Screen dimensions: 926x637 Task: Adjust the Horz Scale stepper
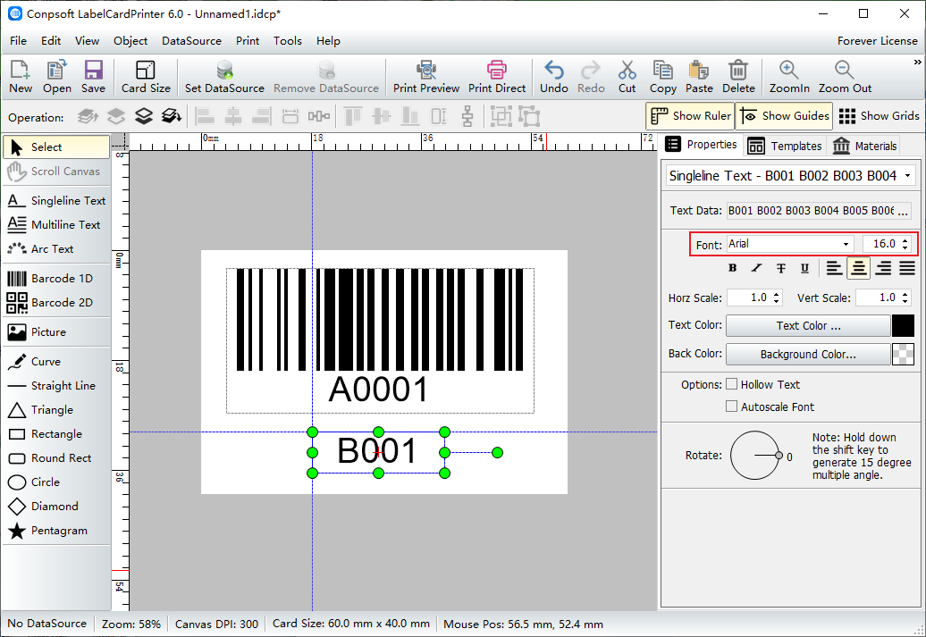point(776,298)
